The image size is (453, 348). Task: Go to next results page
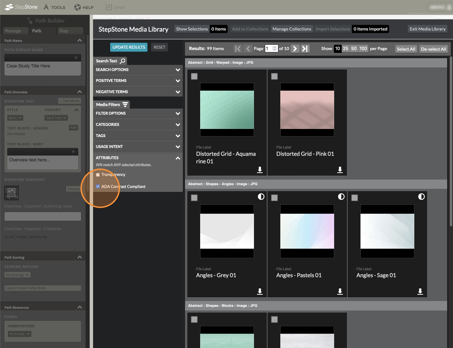(x=295, y=49)
